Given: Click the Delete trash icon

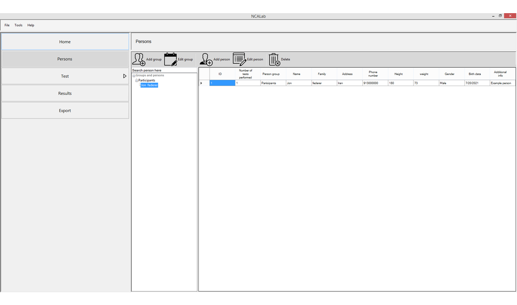Looking at the screenshot, I should point(274,60).
